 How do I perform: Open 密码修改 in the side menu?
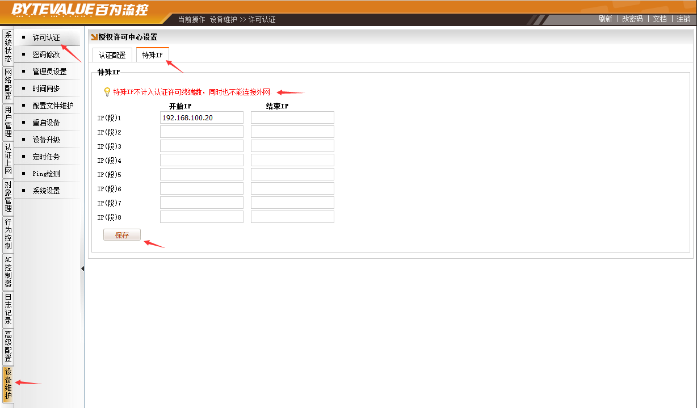tap(46, 54)
